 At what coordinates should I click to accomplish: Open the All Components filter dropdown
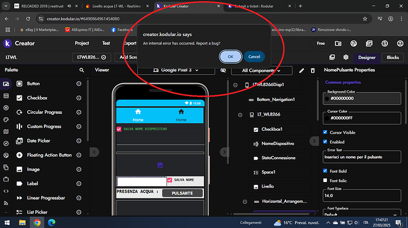point(261,70)
